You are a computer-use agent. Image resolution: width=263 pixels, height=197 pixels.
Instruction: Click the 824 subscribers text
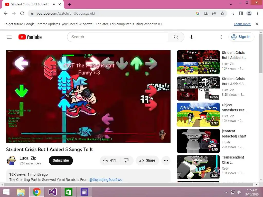point(30,163)
